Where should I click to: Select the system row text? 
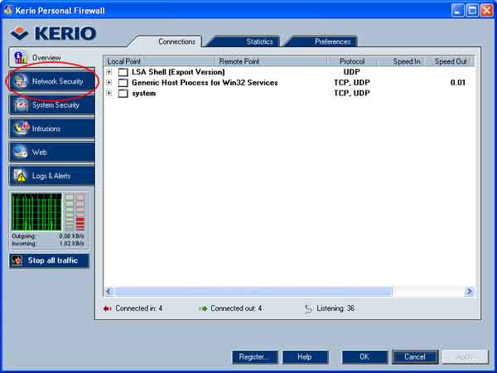(143, 93)
